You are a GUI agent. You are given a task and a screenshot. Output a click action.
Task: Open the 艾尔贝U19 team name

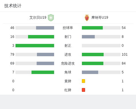point(38,17)
